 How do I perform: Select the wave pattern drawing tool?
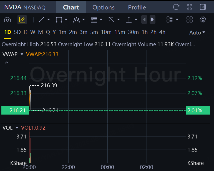click(76, 20)
